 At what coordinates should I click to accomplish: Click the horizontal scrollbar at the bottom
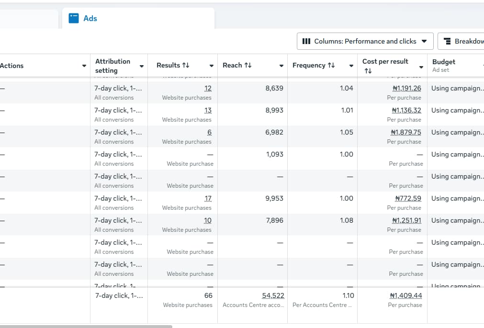click(86, 325)
